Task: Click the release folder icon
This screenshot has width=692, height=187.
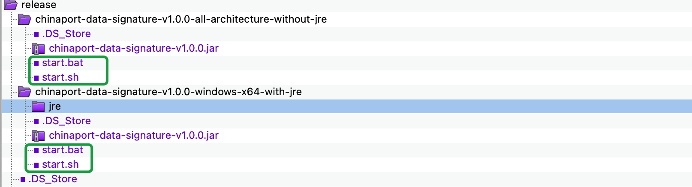Action: (x=11, y=5)
